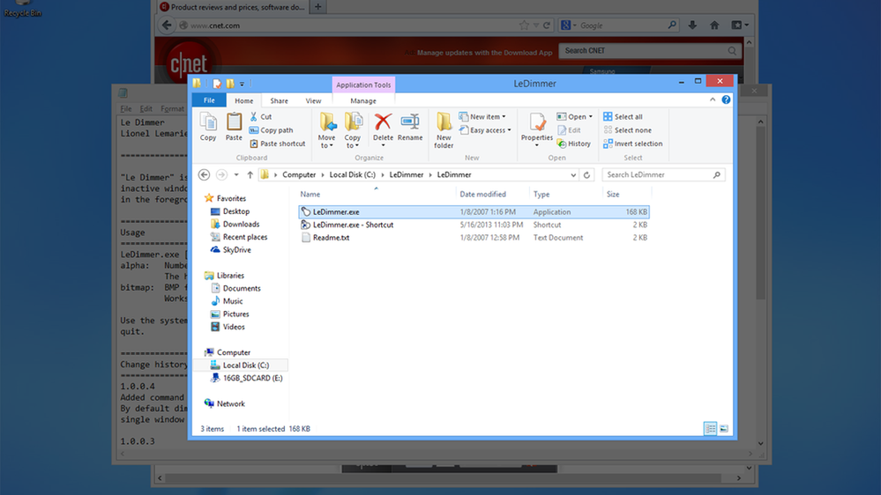Open the Edit menu in Notepad window
The height and width of the screenshot is (495, 881).
(146, 109)
